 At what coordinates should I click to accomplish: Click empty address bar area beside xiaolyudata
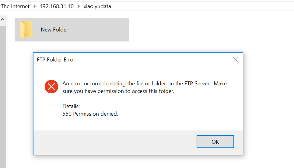pyautogui.click(x=202, y=6)
